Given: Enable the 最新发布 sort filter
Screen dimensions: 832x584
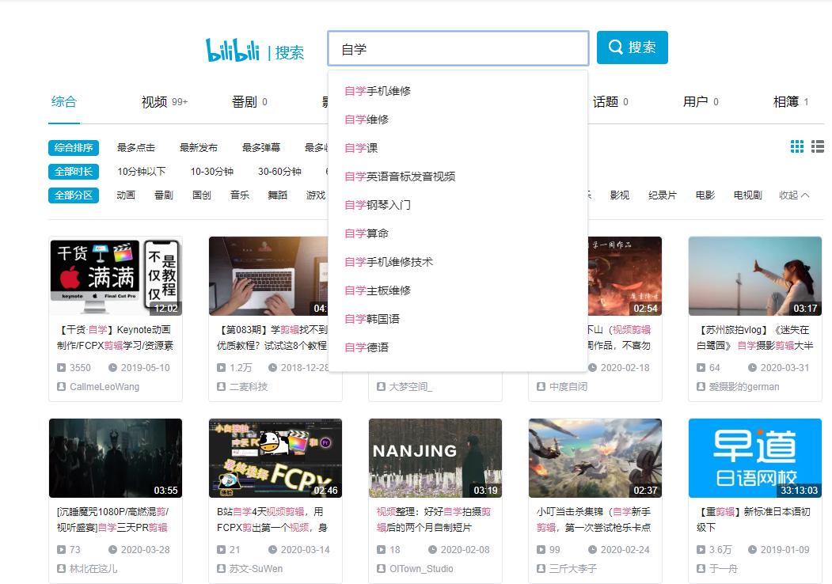Looking at the screenshot, I should point(197,147).
